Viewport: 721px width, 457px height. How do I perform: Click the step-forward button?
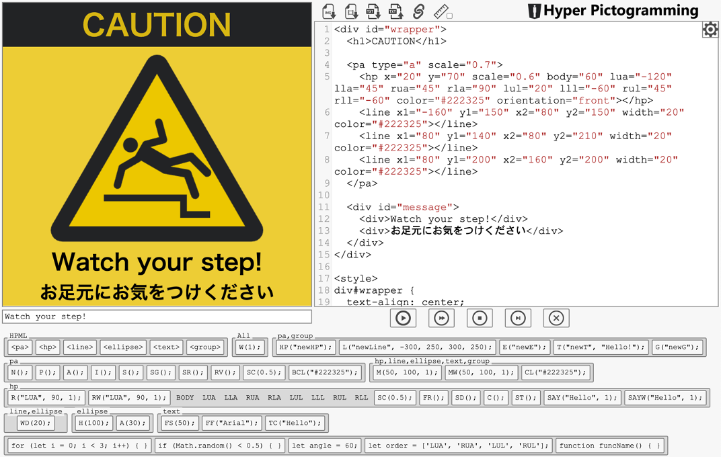point(517,318)
